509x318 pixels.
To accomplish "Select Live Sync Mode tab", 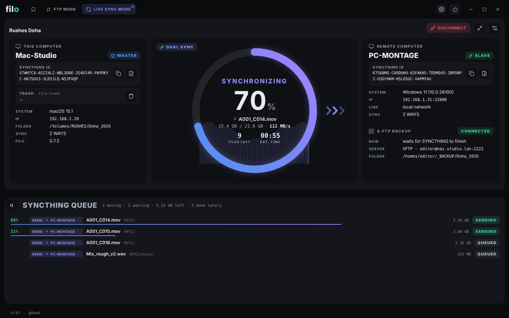I will pyautogui.click(x=109, y=10).
